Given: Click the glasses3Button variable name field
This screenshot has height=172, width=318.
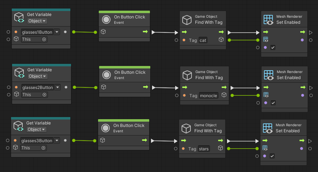Looking at the screenshot, I should pyautogui.click(x=37, y=141).
